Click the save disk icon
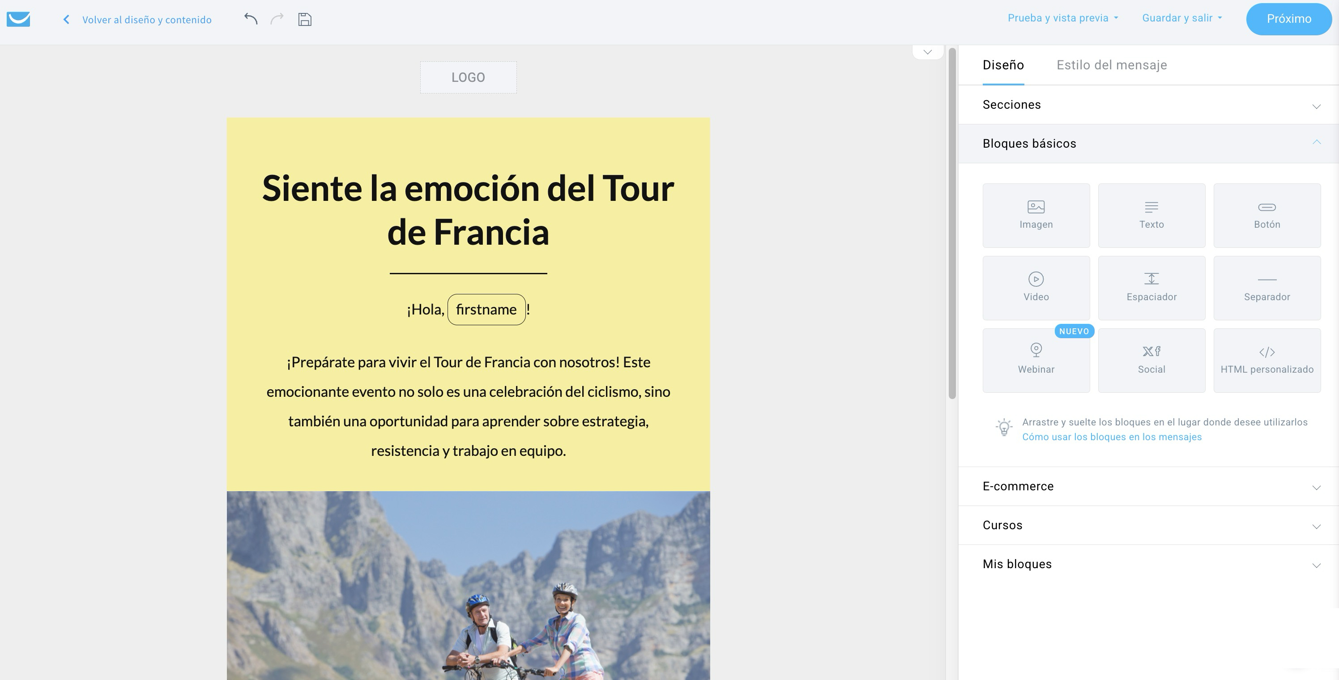The height and width of the screenshot is (680, 1339). pos(305,19)
